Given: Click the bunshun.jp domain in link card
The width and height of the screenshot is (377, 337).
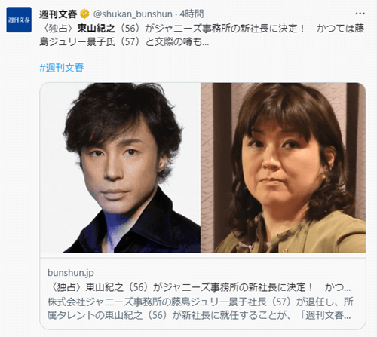Looking at the screenshot, I should (x=71, y=273).
